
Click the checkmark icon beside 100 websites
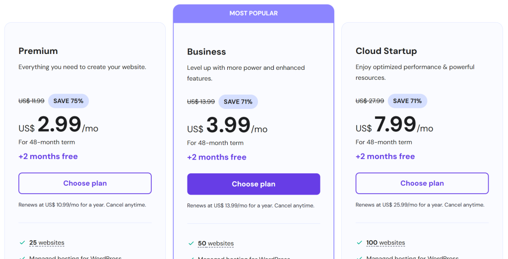pos(360,243)
